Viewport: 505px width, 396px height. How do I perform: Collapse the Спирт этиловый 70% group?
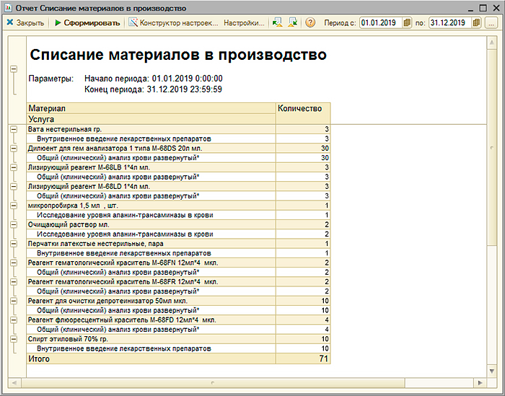coord(13,338)
